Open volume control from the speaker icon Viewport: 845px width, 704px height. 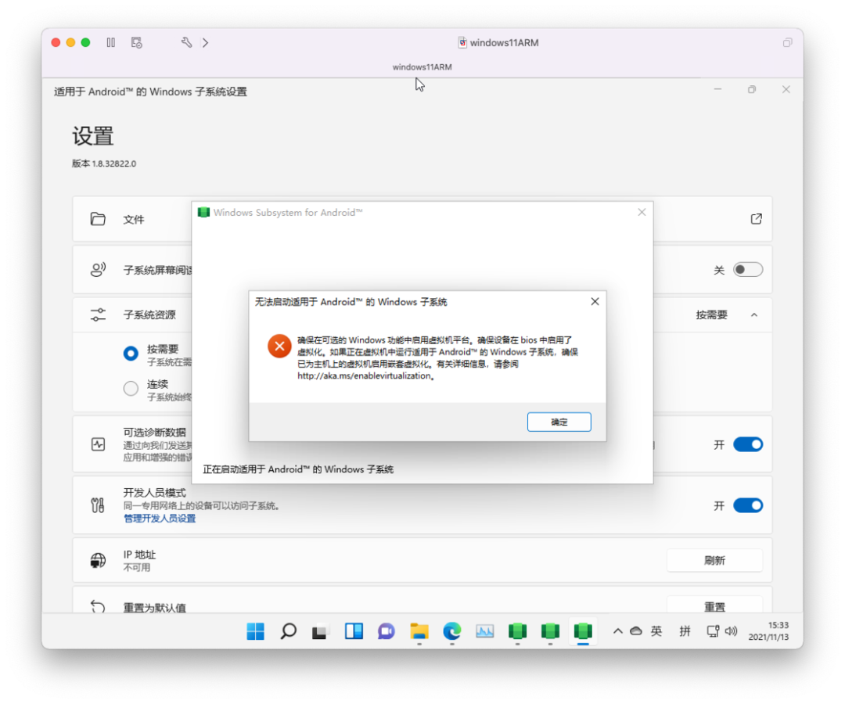pyautogui.click(x=731, y=630)
